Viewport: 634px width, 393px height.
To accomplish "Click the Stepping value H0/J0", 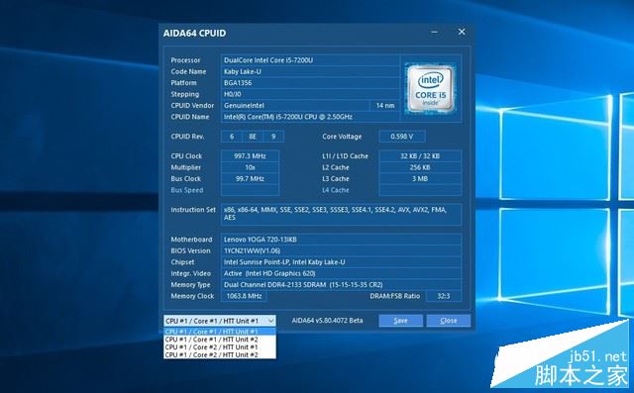I will click(x=310, y=94).
